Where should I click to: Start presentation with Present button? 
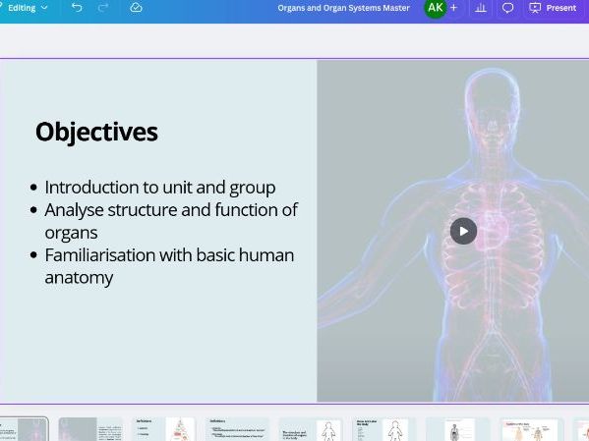coord(553,8)
